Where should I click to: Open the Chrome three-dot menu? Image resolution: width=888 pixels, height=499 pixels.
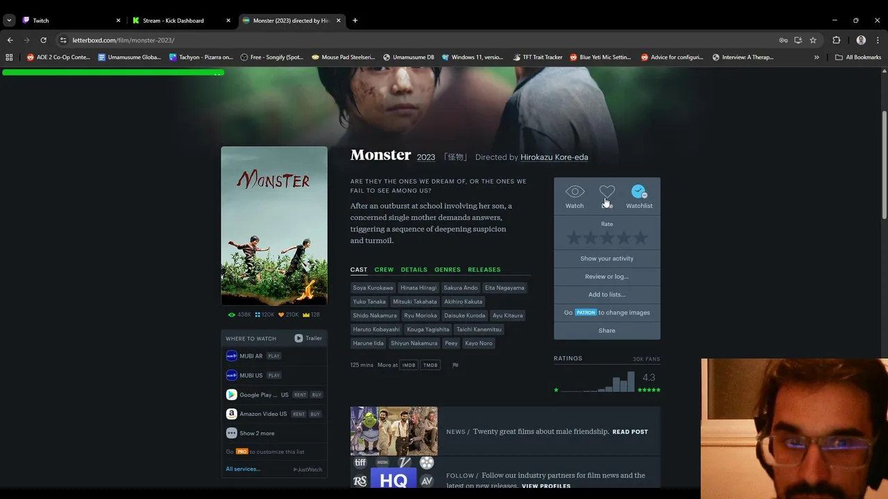pyautogui.click(x=877, y=40)
